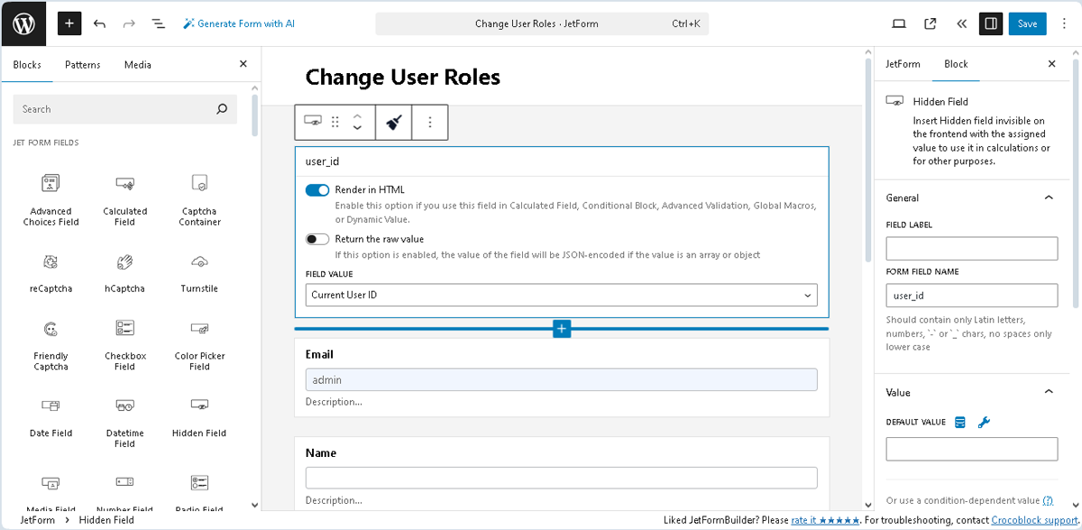Click the Email field input
Viewport: 1082px width, 530px height.
coord(562,379)
